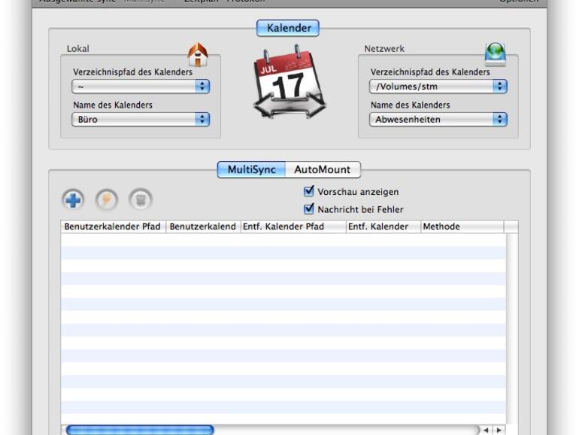Switch to the AutoMount tab
The width and height of the screenshot is (579, 435).
coord(323,169)
